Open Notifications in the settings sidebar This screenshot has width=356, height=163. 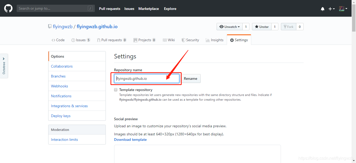tap(77, 96)
